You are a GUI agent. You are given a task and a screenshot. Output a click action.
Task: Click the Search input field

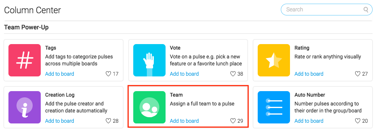pos(326,10)
